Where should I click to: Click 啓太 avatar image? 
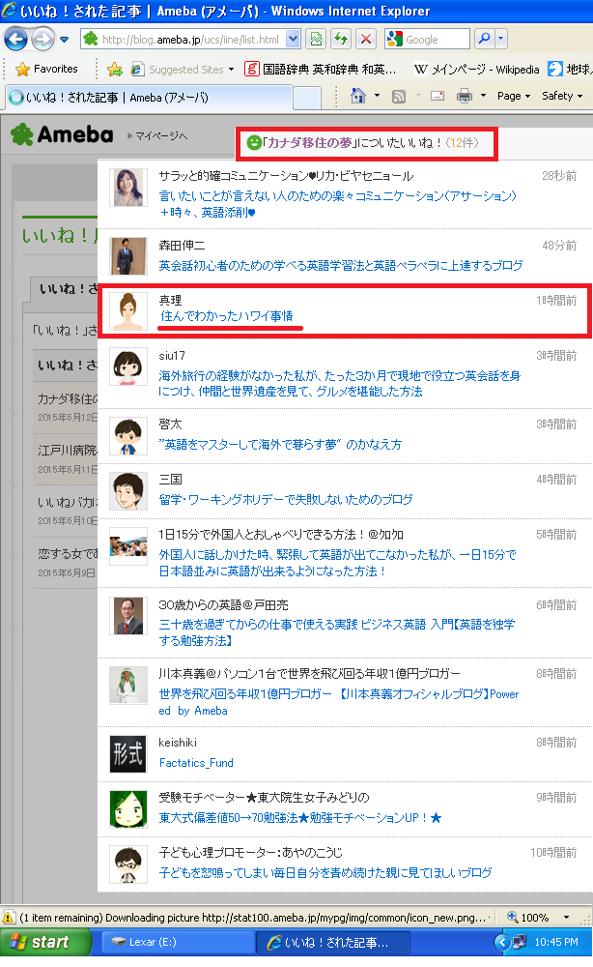coord(128,436)
